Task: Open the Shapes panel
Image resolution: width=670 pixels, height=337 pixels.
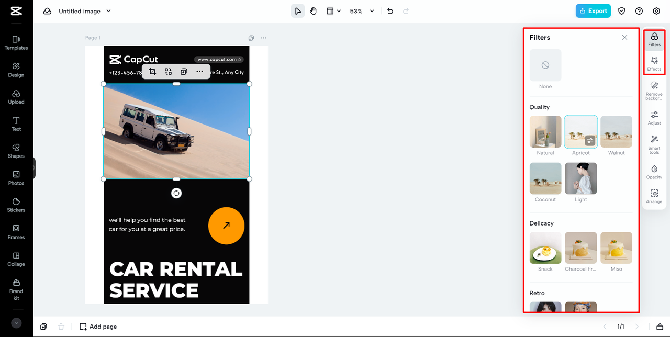Action: pyautogui.click(x=16, y=151)
